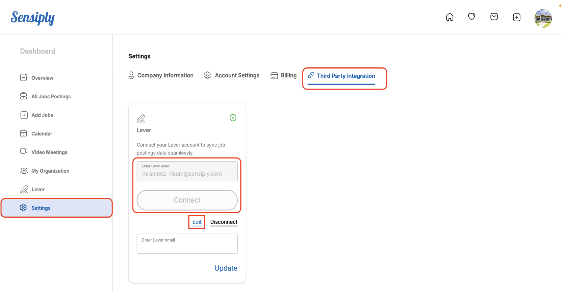Go to All Jobs Postings
Viewport: 564px width, 292px height.
pos(51,97)
